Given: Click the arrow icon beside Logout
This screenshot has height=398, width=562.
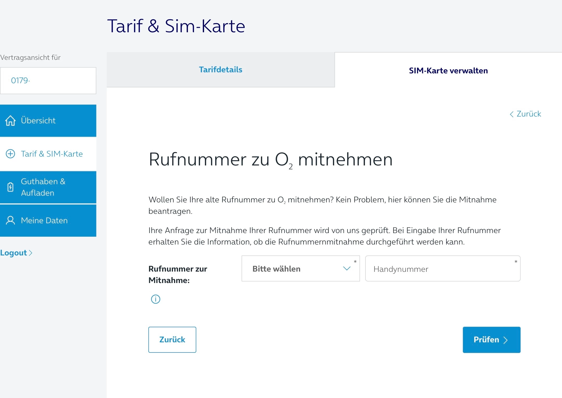Looking at the screenshot, I should [31, 253].
